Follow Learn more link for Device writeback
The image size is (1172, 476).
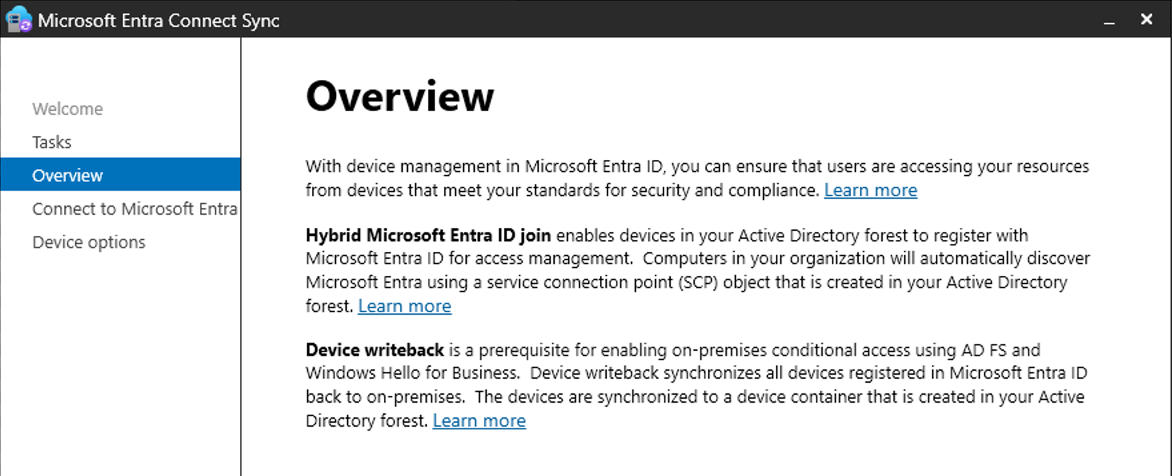(479, 421)
